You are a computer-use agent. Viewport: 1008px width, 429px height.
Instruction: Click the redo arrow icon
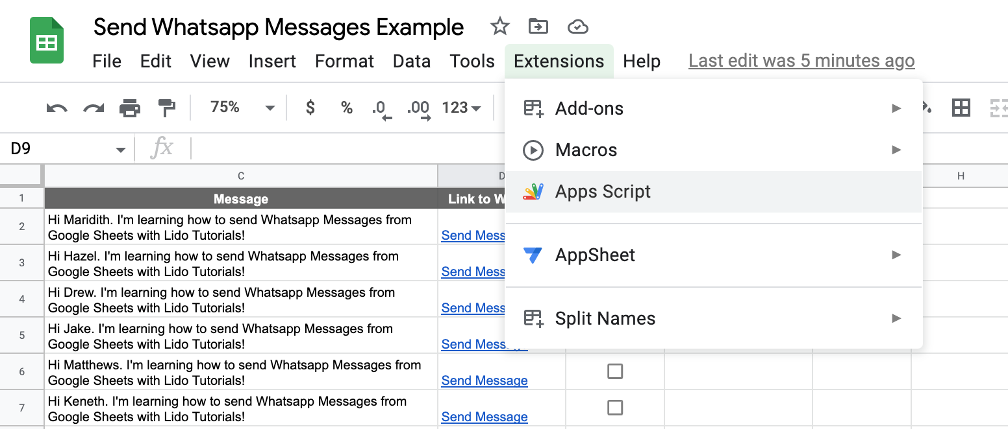(94, 108)
